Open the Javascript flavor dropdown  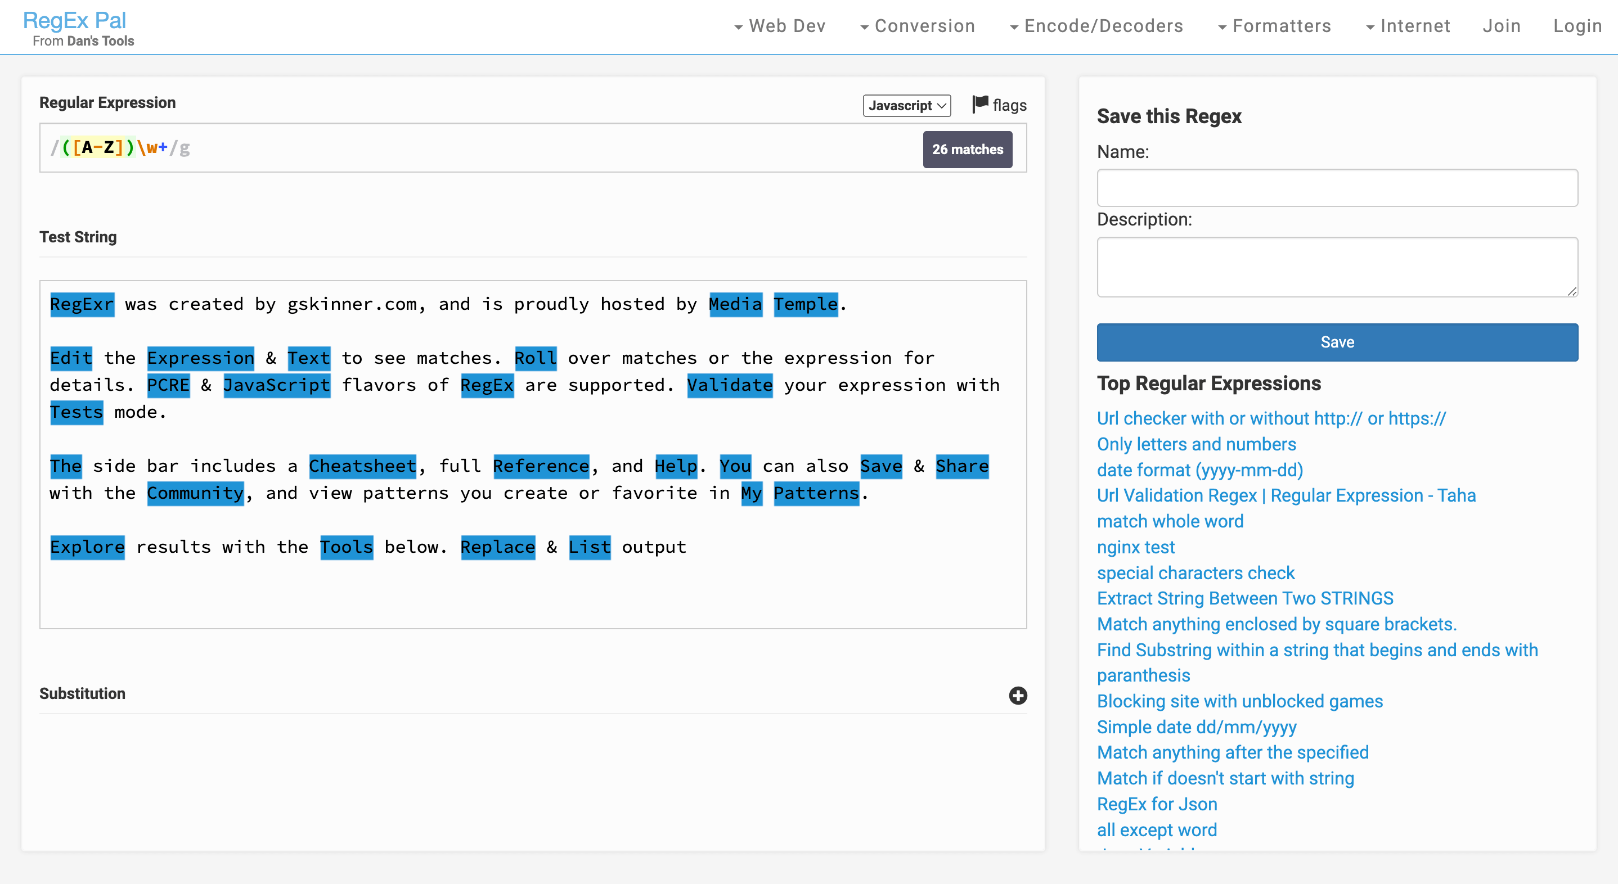point(906,106)
